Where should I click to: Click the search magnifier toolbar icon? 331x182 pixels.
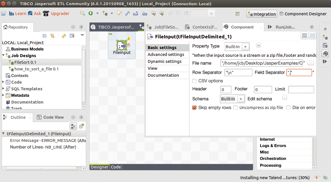coord(82,14)
